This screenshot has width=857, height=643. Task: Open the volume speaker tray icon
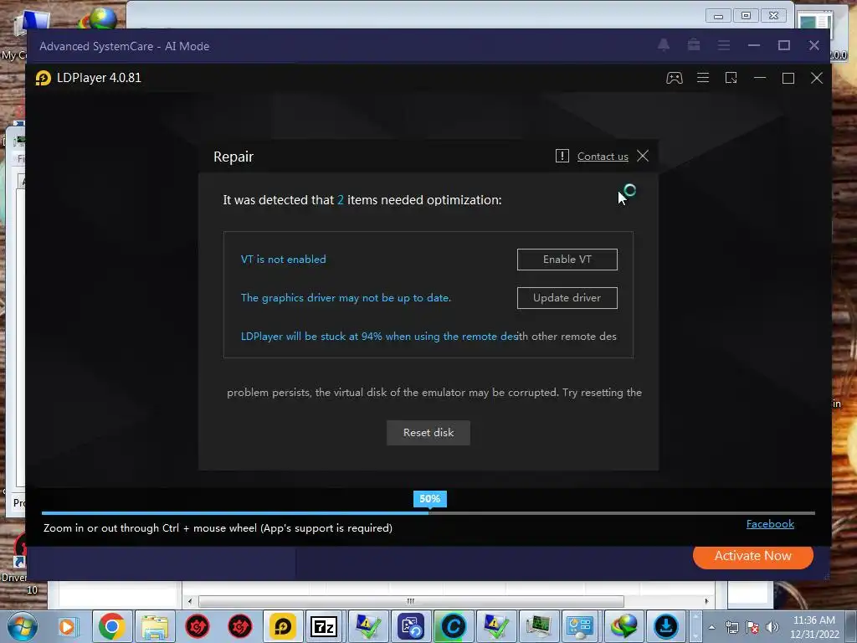(x=772, y=627)
